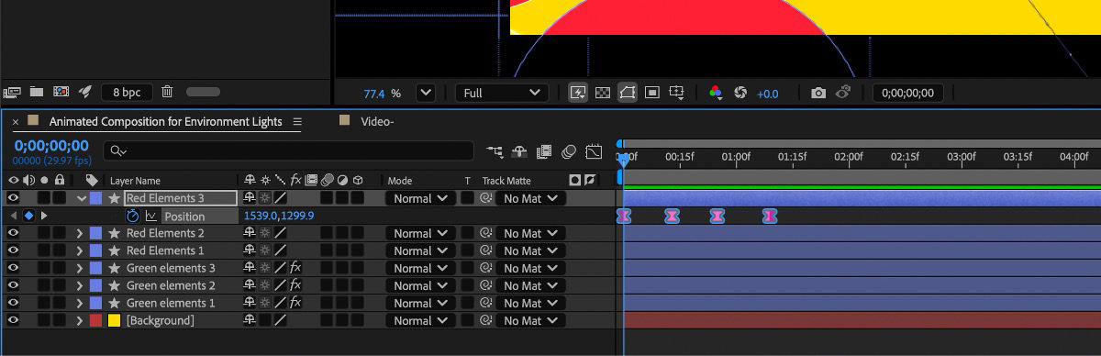Open Interpret Footage in the Project panel
The image size is (1101, 356).
12,92
